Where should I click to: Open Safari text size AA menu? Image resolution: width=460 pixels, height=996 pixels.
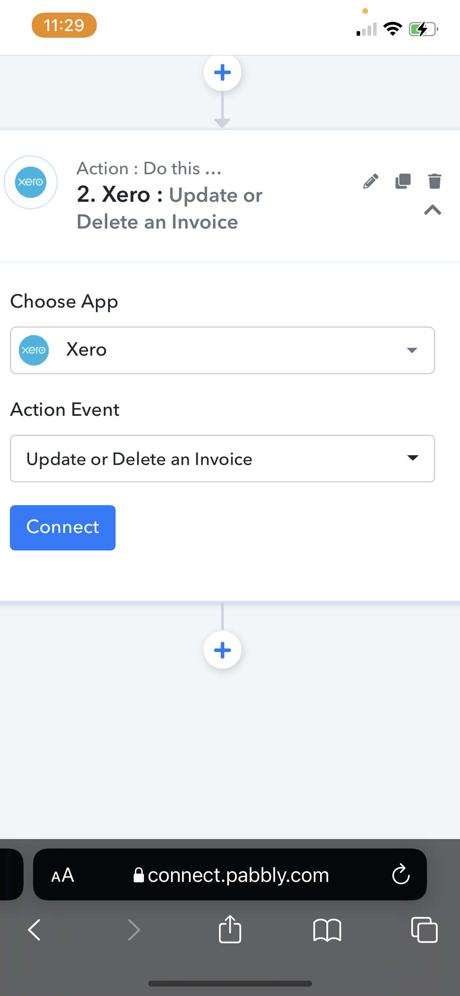[63, 876]
